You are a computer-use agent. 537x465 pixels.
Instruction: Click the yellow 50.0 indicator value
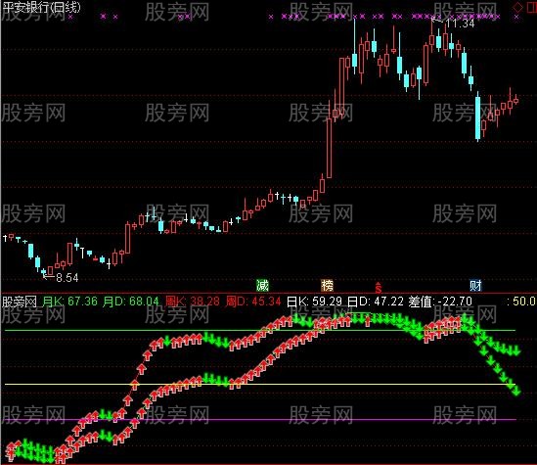point(523,302)
